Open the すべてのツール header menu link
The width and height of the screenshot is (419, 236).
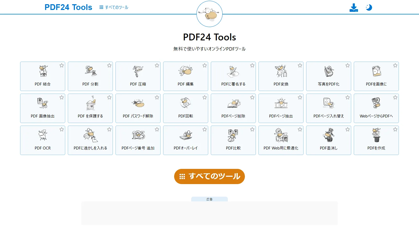(x=114, y=7)
